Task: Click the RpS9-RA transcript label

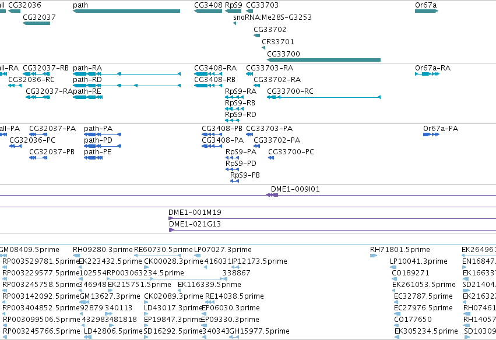Action: [x=241, y=91]
